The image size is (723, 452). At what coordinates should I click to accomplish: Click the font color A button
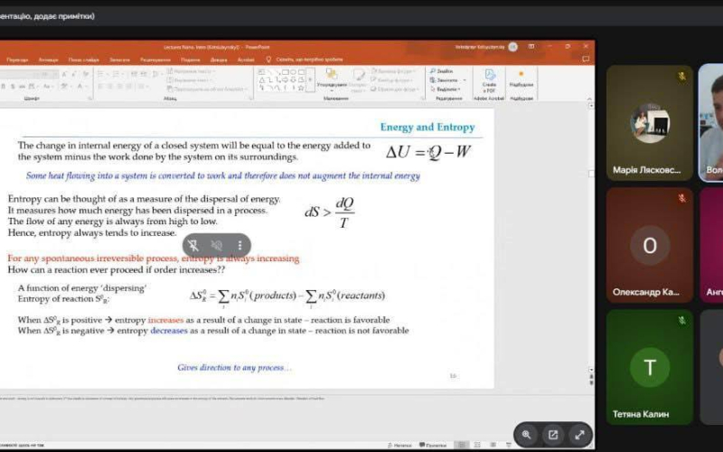pyautogui.click(x=80, y=86)
